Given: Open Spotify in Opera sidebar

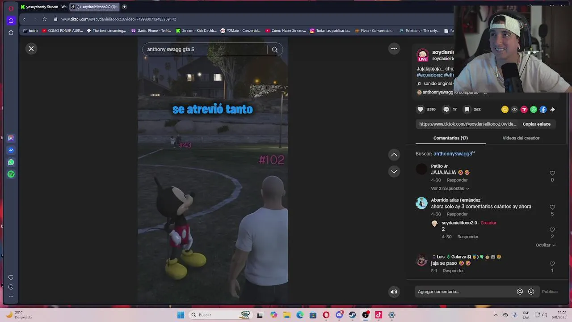Looking at the screenshot, I should pos(11,174).
